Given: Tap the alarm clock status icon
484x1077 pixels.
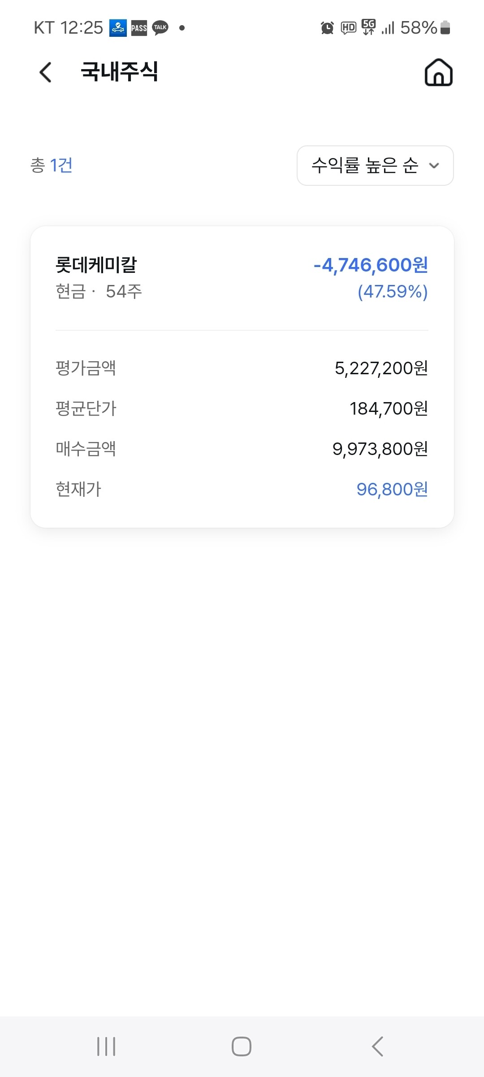Looking at the screenshot, I should click(327, 28).
